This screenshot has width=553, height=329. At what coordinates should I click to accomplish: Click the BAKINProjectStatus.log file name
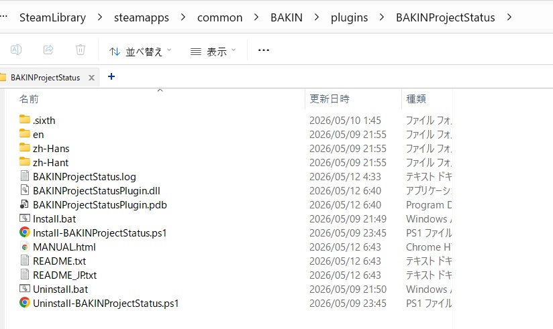pyautogui.click(x=85, y=177)
